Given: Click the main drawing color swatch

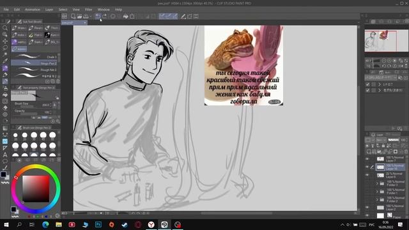Looking at the screenshot, I should click(x=3, y=174).
